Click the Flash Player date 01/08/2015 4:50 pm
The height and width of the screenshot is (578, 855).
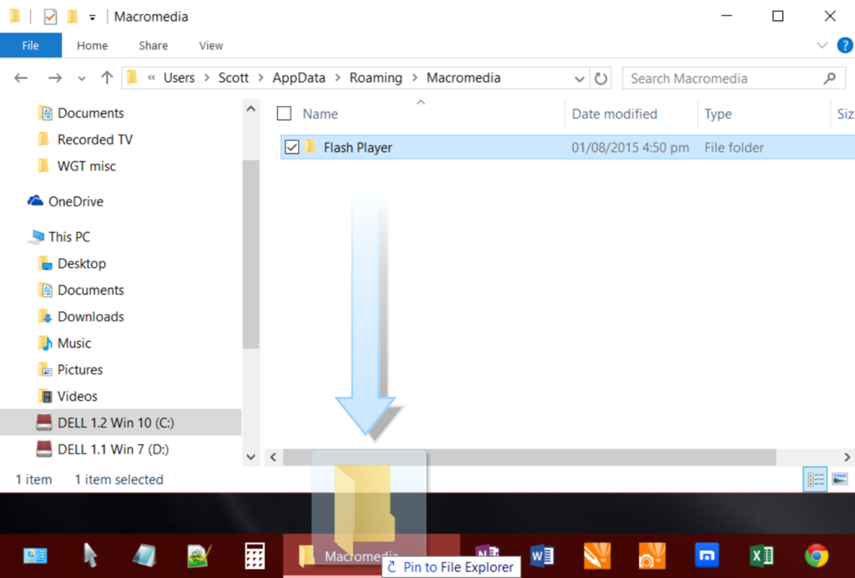click(x=630, y=148)
